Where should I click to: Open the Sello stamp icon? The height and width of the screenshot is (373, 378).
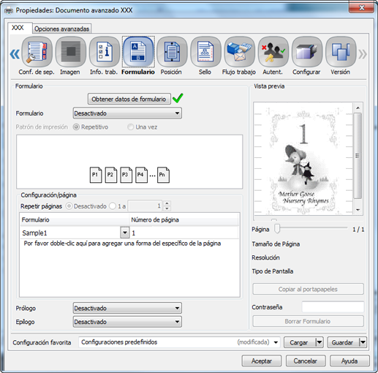[x=205, y=52]
